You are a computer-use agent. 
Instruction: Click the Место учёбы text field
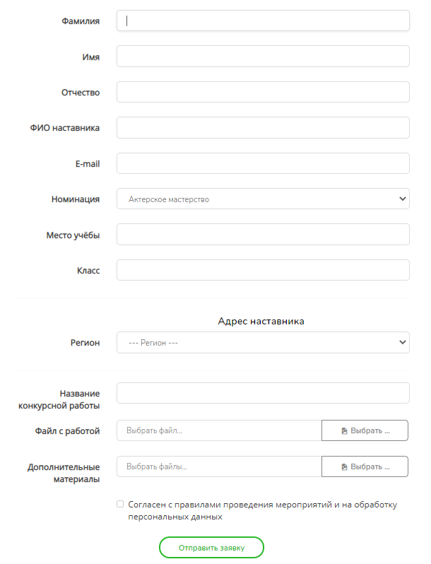coord(263,235)
